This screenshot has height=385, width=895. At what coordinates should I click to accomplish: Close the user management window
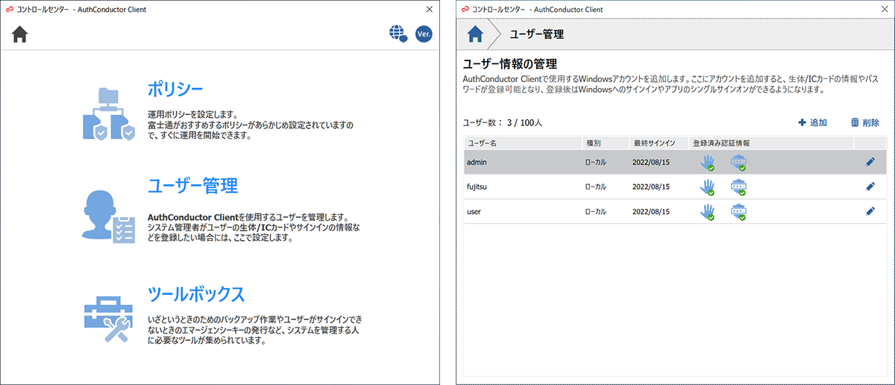[x=884, y=9]
